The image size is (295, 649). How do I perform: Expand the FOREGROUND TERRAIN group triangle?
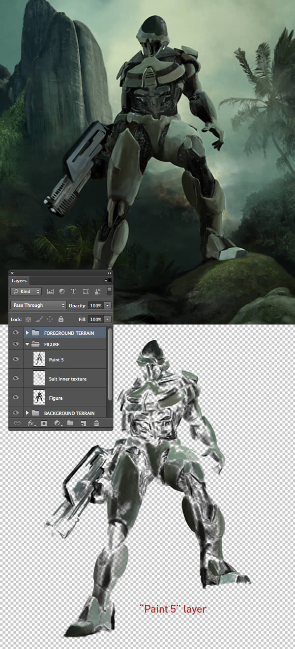[x=28, y=333]
